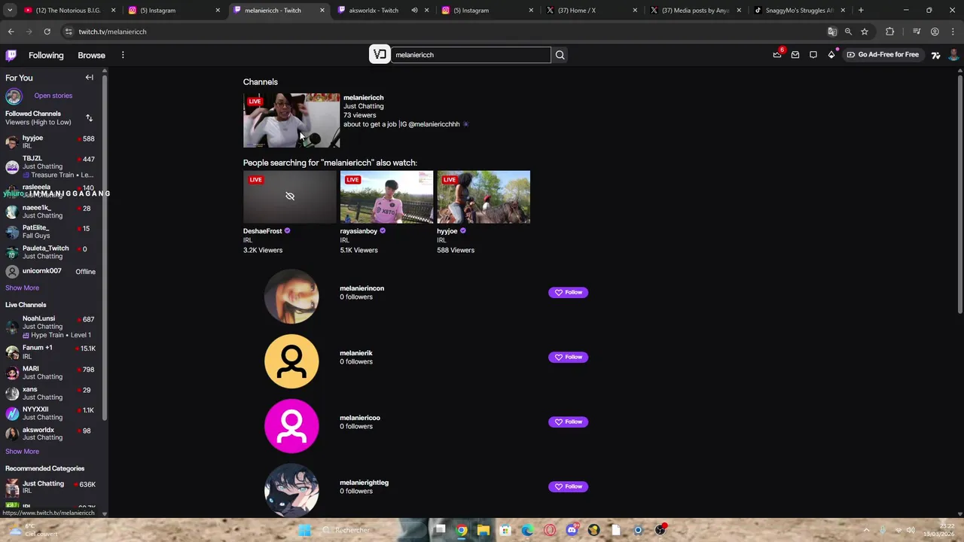964x542 pixels.
Task: Open the Chrome profile icon
Action: click(935, 32)
